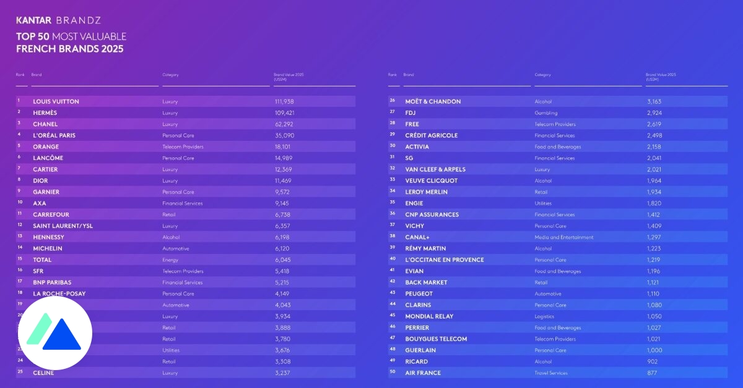Select the AIR FRANCE brand entry
The image size is (743, 388).
[423, 373]
